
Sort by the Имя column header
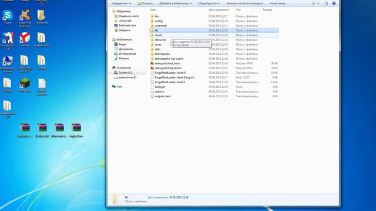point(153,10)
